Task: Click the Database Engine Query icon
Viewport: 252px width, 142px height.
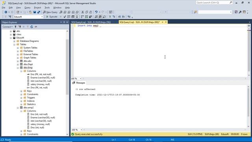Action: [61, 12]
